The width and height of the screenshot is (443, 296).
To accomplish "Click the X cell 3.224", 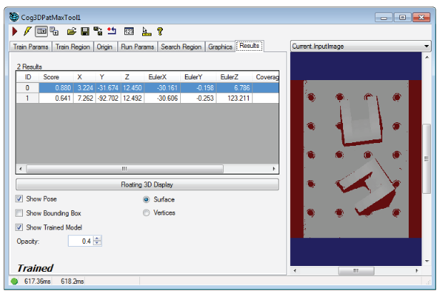I will (84, 88).
